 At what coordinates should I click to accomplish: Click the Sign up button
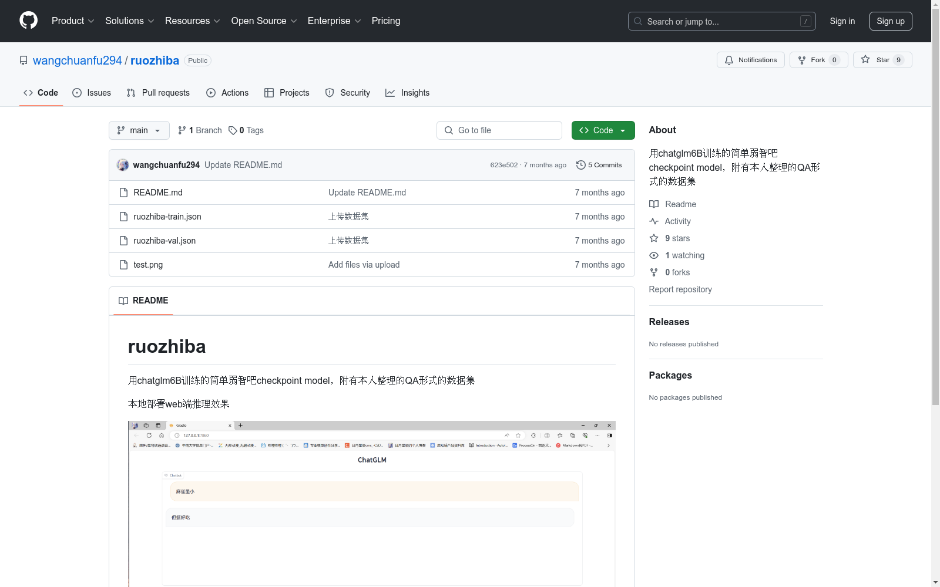click(891, 21)
